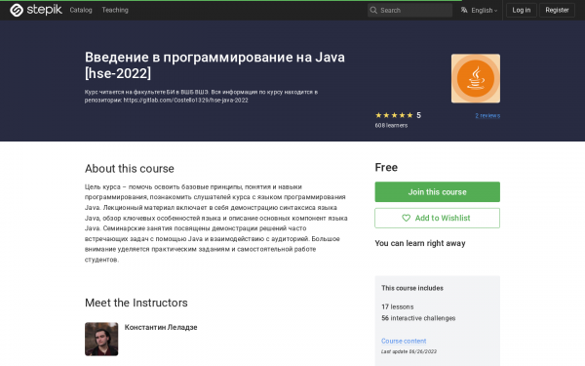Click the instructor's profile photo
This screenshot has height=366, width=585.
click(101, 339)
